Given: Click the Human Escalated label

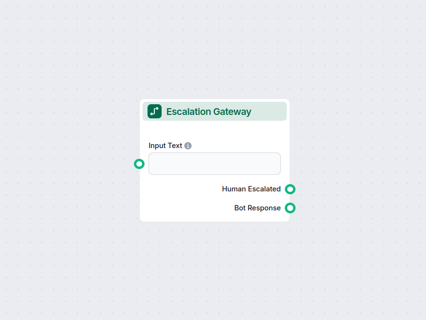Looking at the screenshot, I should pyautogui.click(x=251, y=189).
